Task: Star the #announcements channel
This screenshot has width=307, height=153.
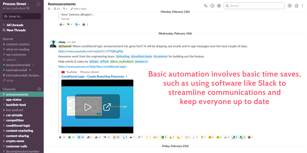Action: pos(49,9)
